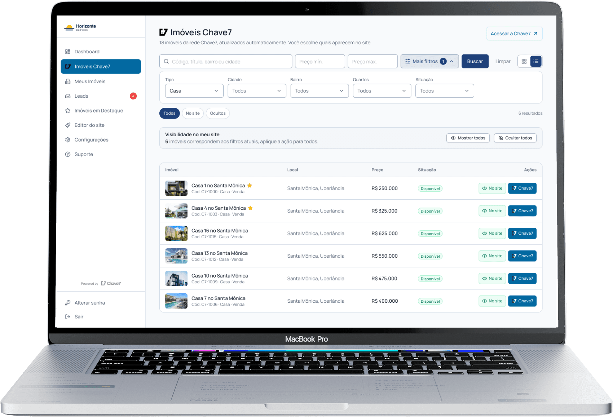Select the Ocultos filter tab
The image size is (613, 417).
coord(218,113)
